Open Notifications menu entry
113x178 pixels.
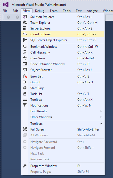(x=63, y=105)
